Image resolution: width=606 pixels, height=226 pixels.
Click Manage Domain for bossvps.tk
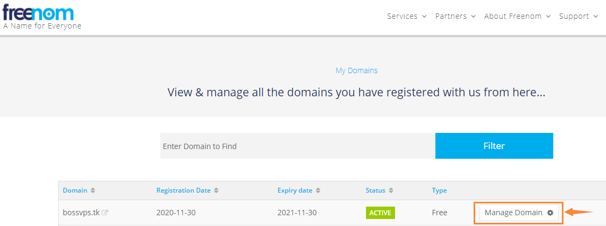click(513, 213)
